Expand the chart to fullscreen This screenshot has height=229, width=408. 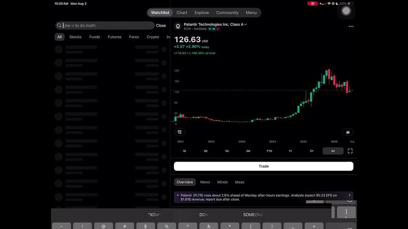tap(350, 151)
